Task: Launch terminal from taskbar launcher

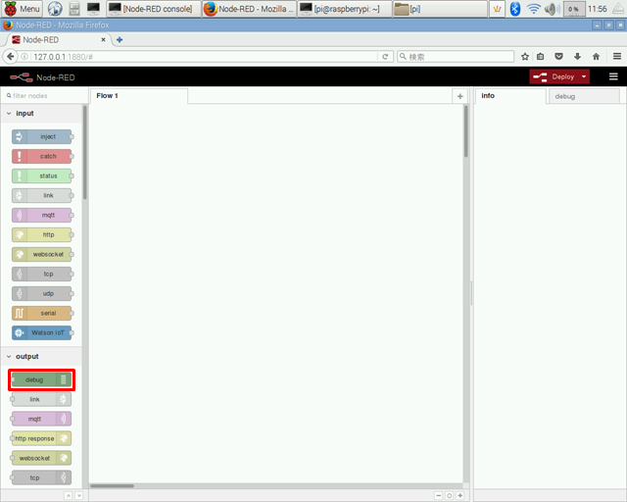Action: coord(93,9)
